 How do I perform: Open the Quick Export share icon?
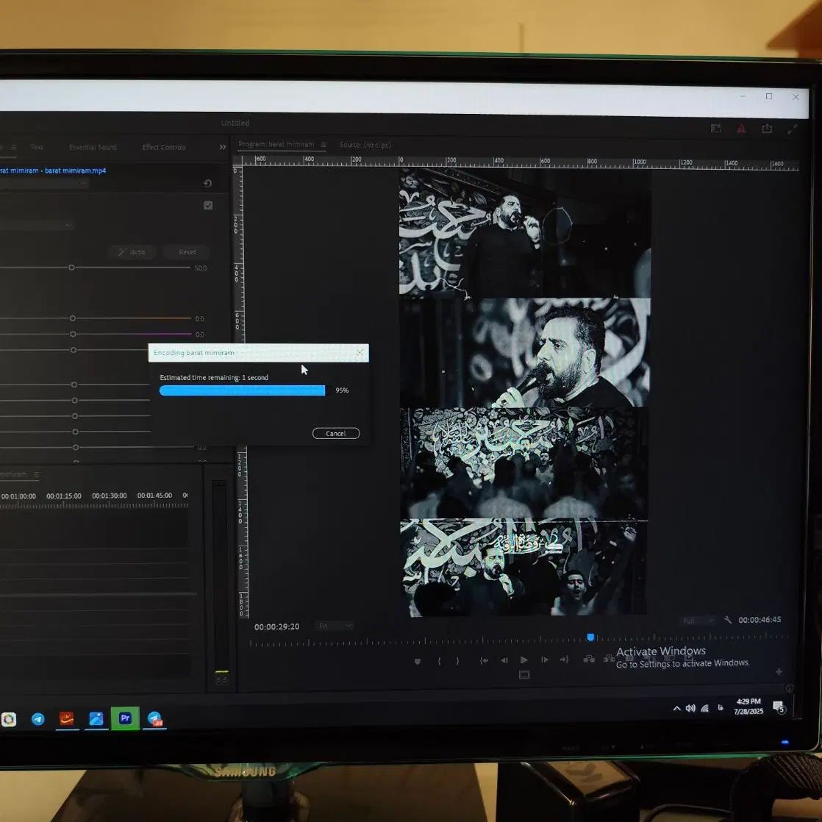coord(766,129)
